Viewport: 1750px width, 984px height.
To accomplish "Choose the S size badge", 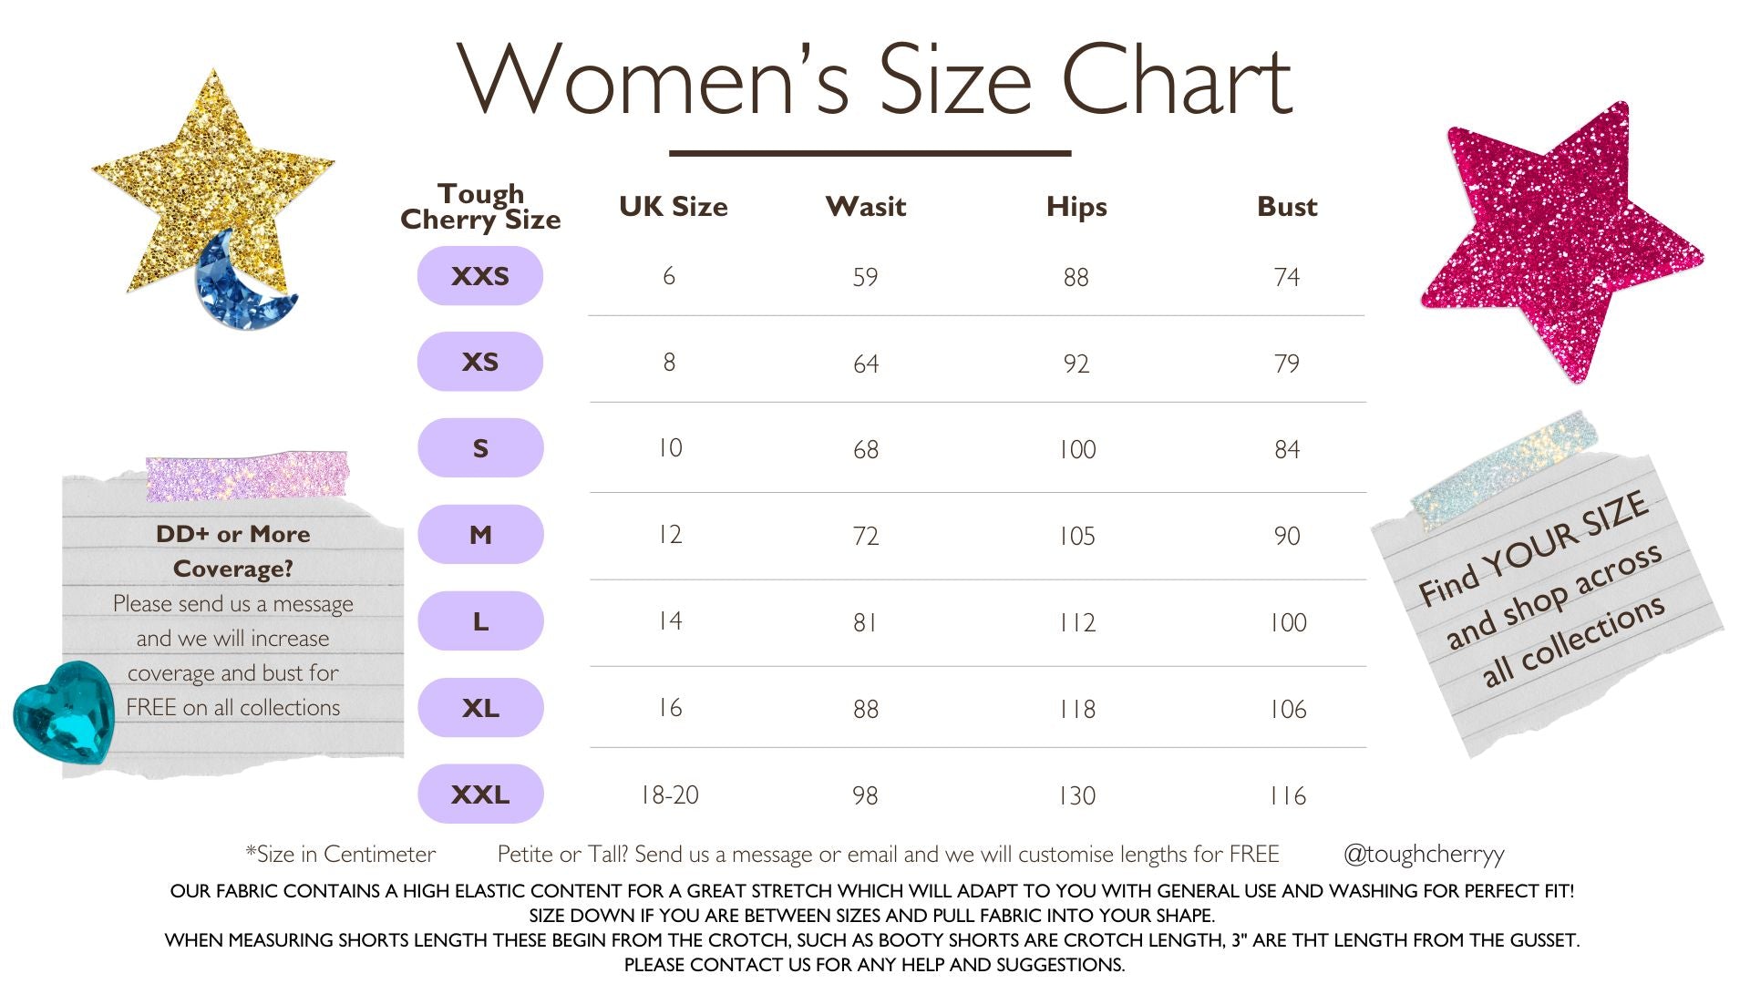I will click(x=480, y=448).
